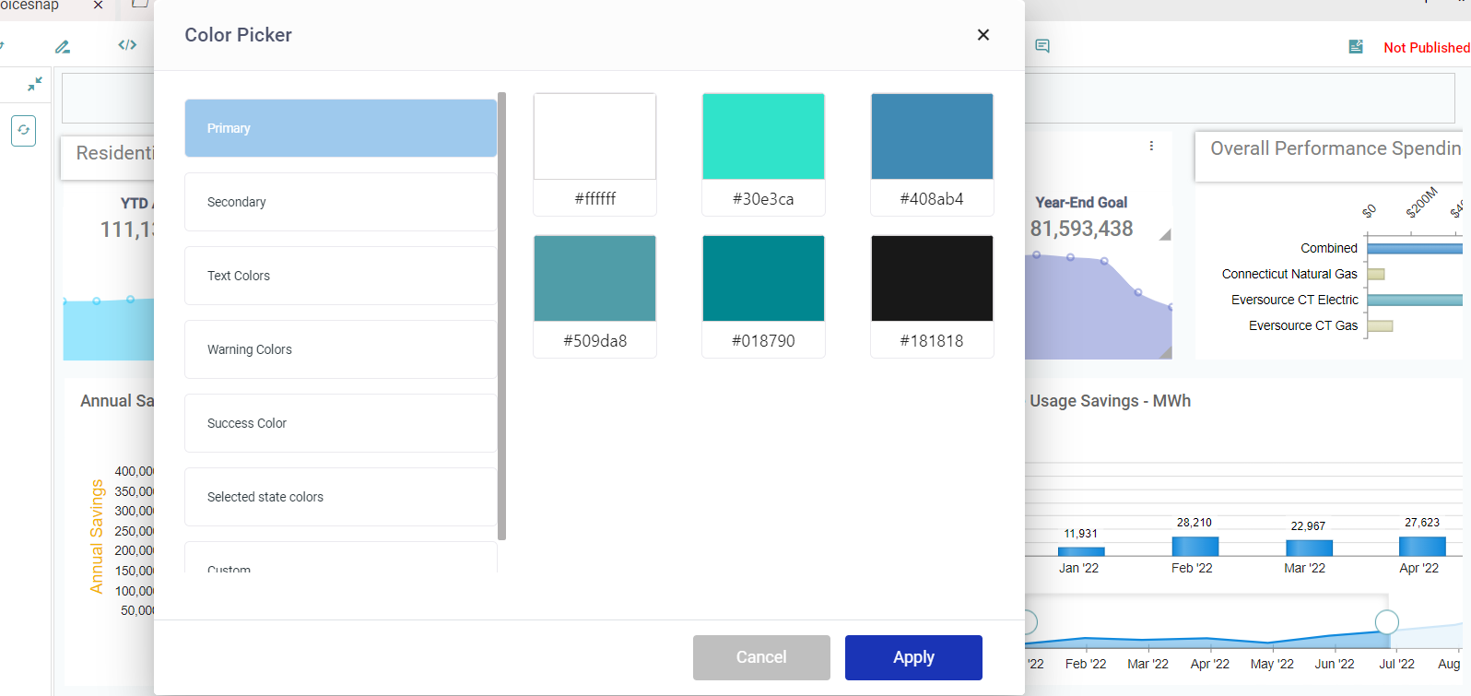
Task: Click the Cancel button
Action: click(x=761, y=657)
